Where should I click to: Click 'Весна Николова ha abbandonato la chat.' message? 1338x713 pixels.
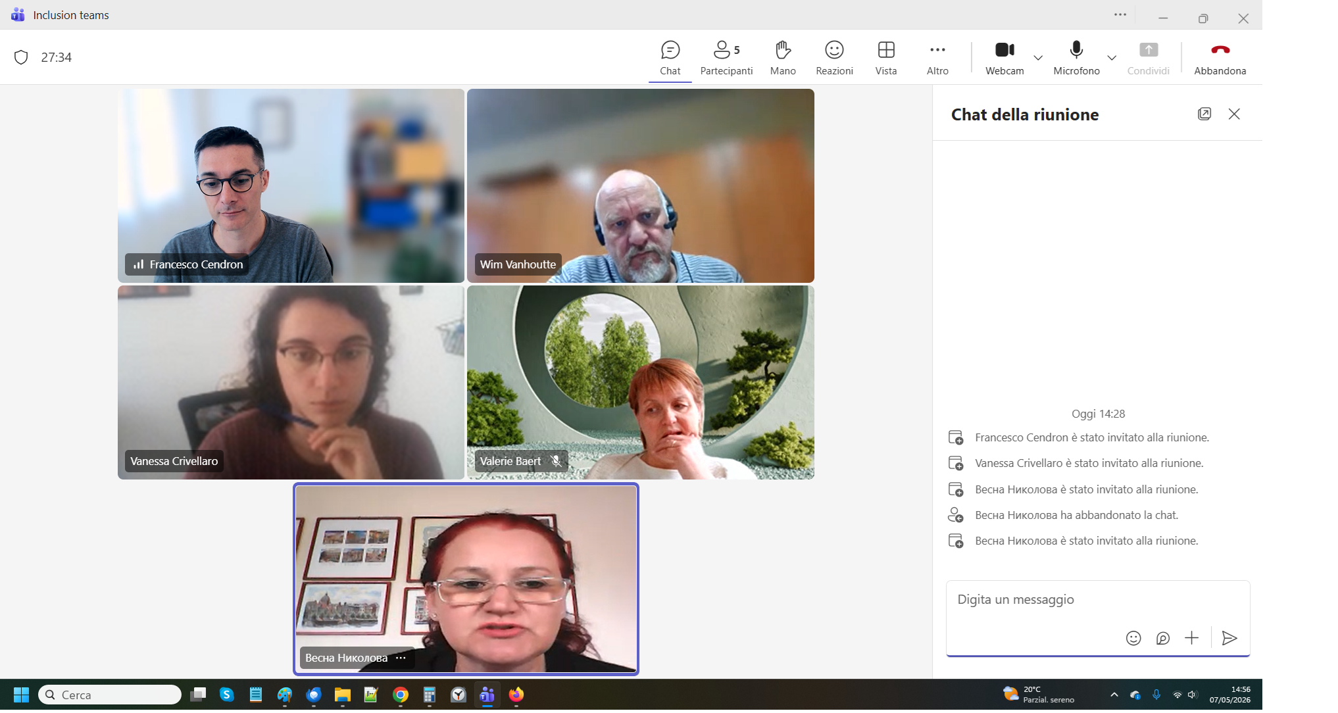click(1076, 515)
